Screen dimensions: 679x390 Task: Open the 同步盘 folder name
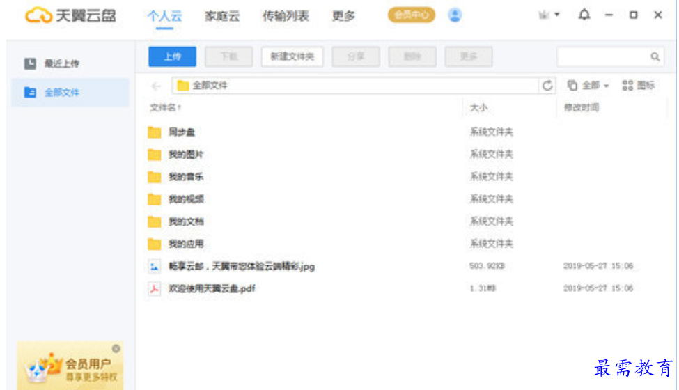click(x=182, y=132)
